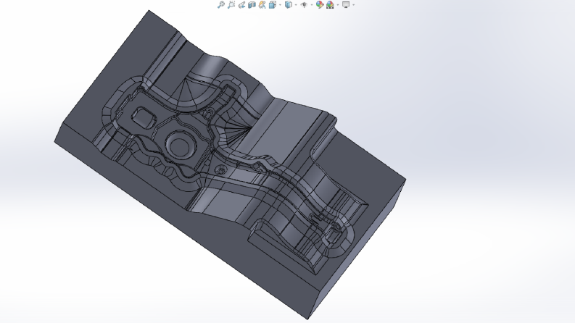Click the Hide/Show Items eye icon
This screenshot has width=575, height=323.
point(304,5)
